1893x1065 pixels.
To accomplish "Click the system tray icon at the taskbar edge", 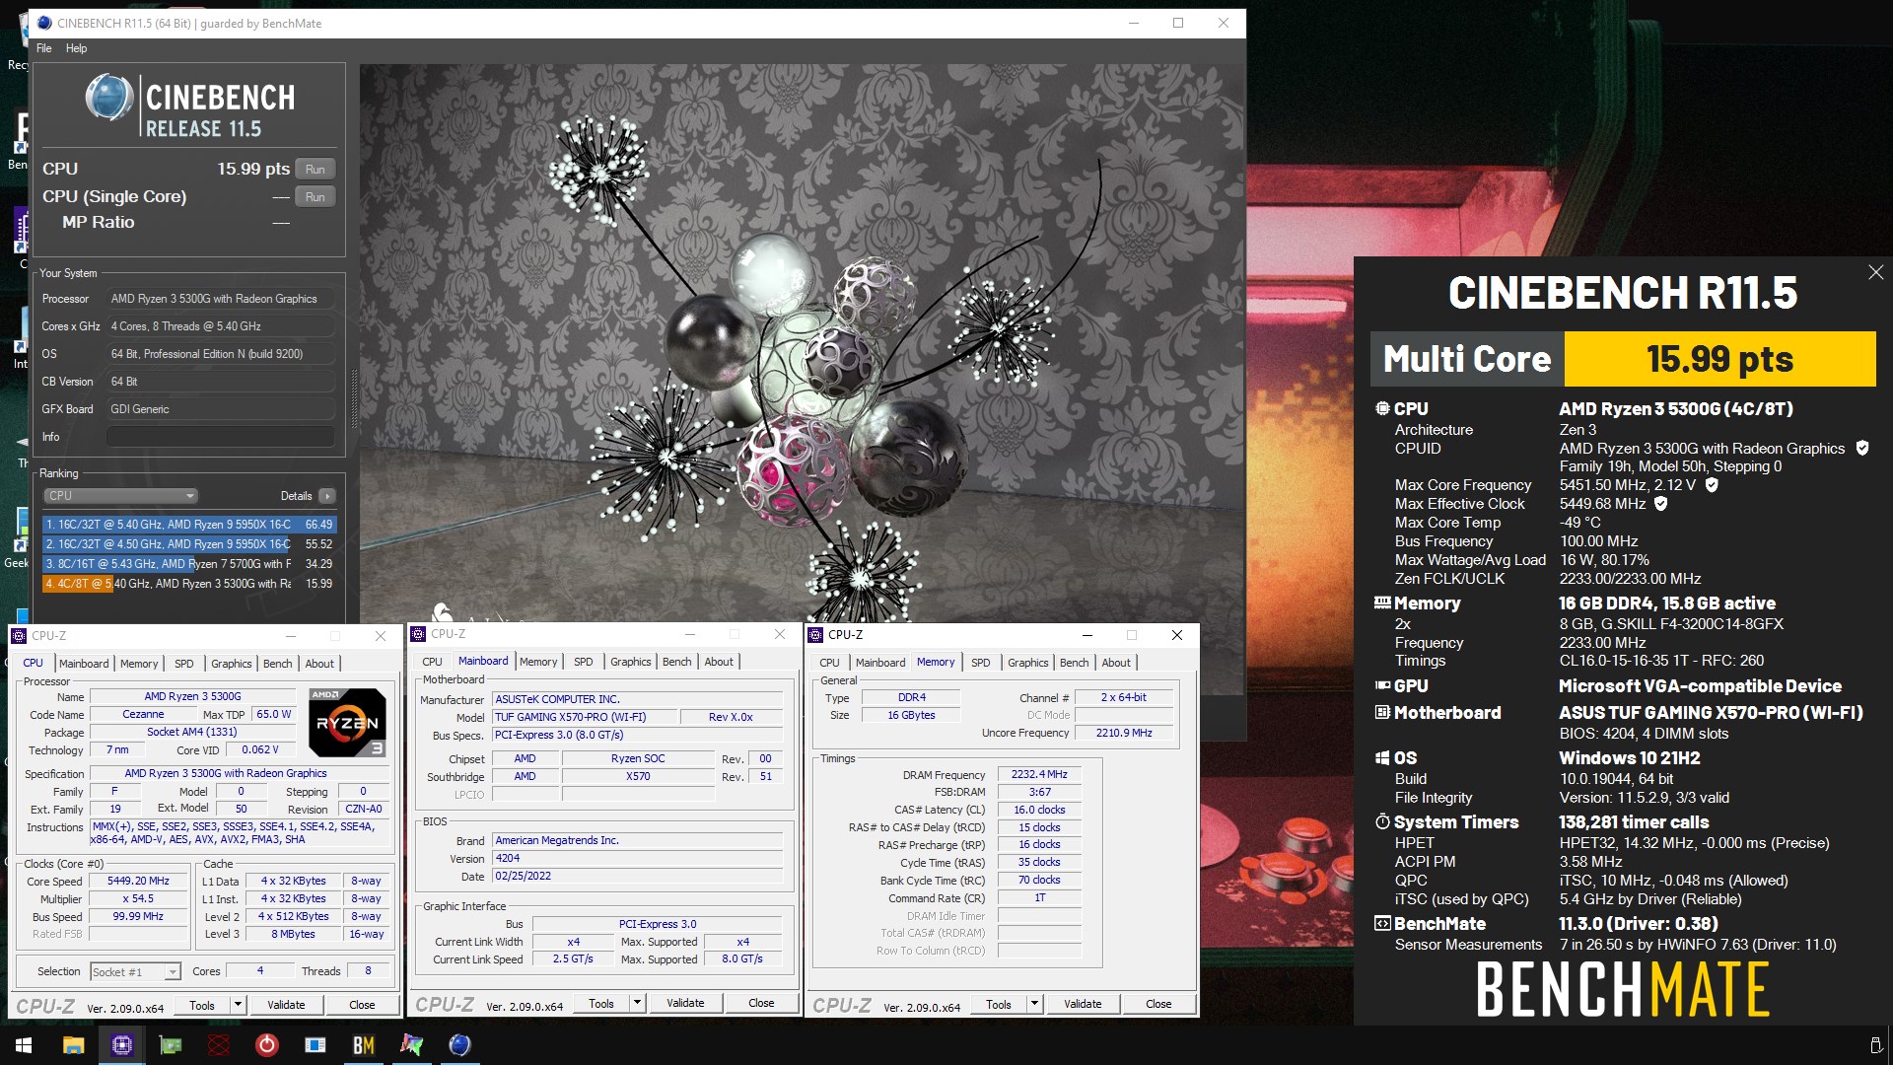I will (1875, 1045).
